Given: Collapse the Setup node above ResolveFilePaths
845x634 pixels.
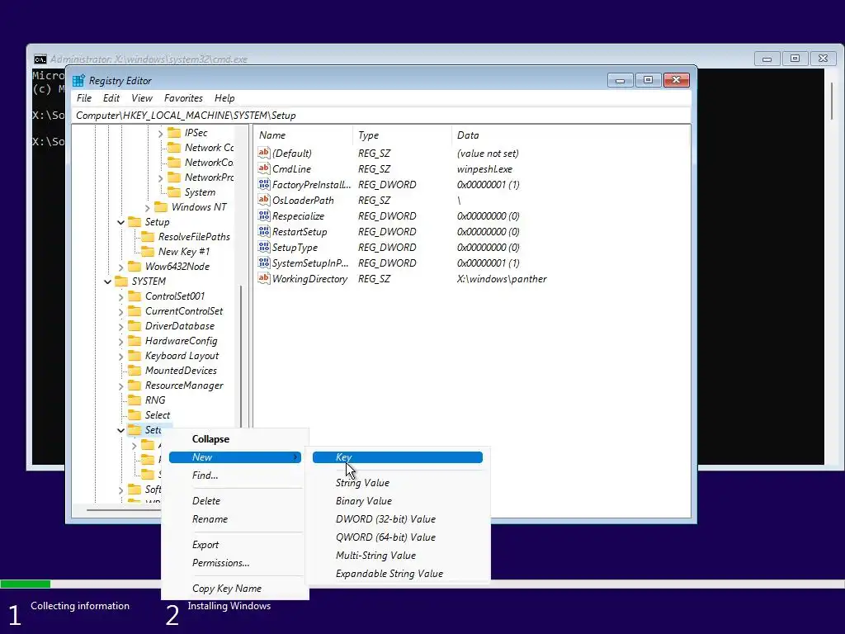Looking at the screenshot, I should tap(120, 222).
